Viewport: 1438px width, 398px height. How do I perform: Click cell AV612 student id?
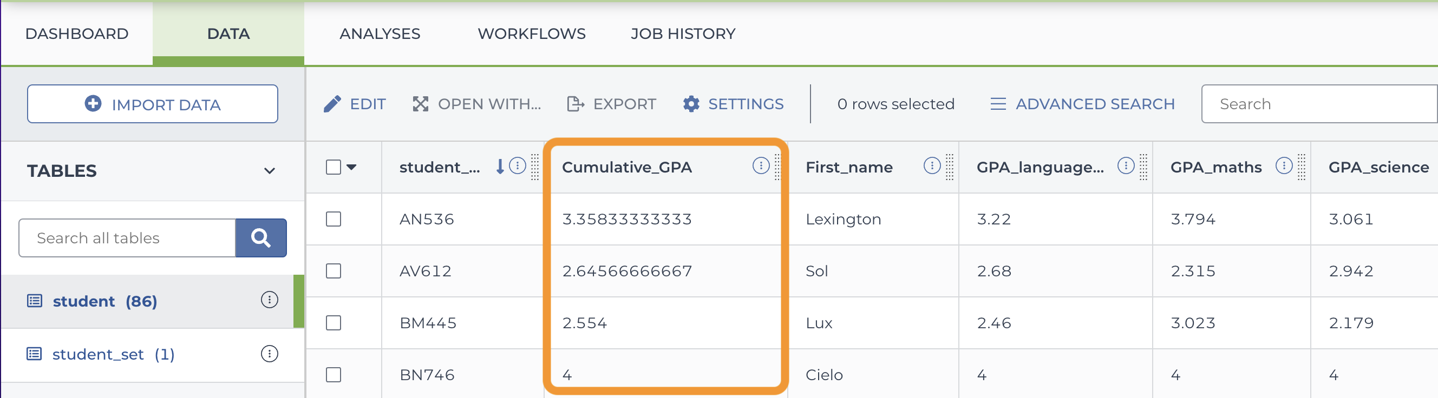[x=426, y=271]
